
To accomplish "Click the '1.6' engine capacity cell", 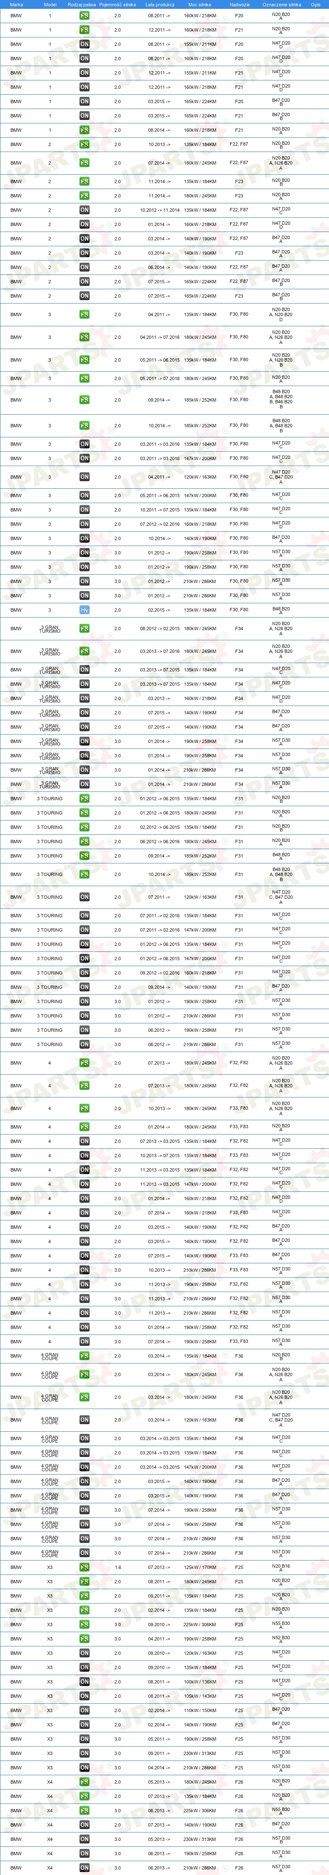I will (118, 1567).
